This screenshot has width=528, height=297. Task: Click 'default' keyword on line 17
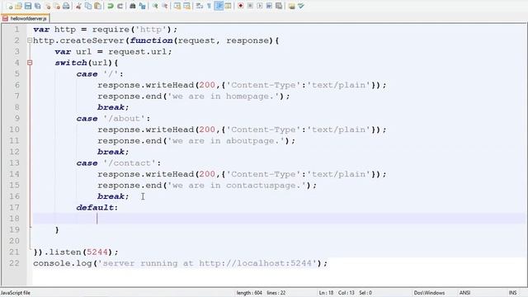tap(95, 207)
